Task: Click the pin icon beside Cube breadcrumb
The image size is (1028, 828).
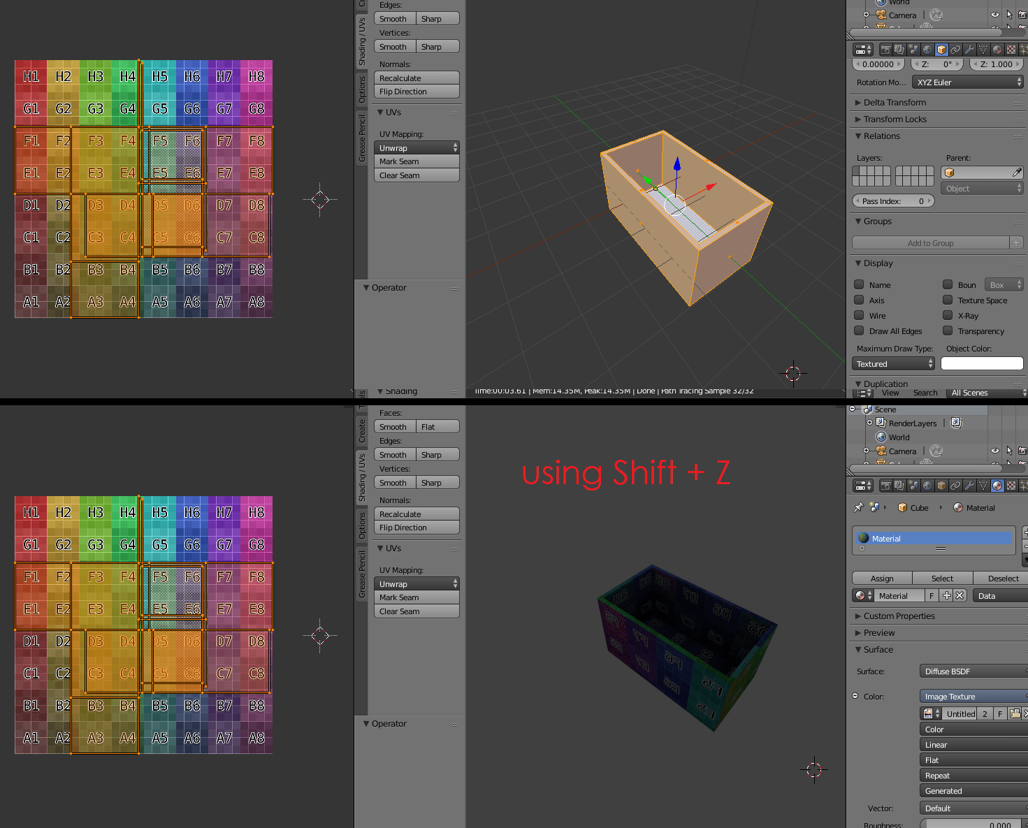Action: click(859, 507)
